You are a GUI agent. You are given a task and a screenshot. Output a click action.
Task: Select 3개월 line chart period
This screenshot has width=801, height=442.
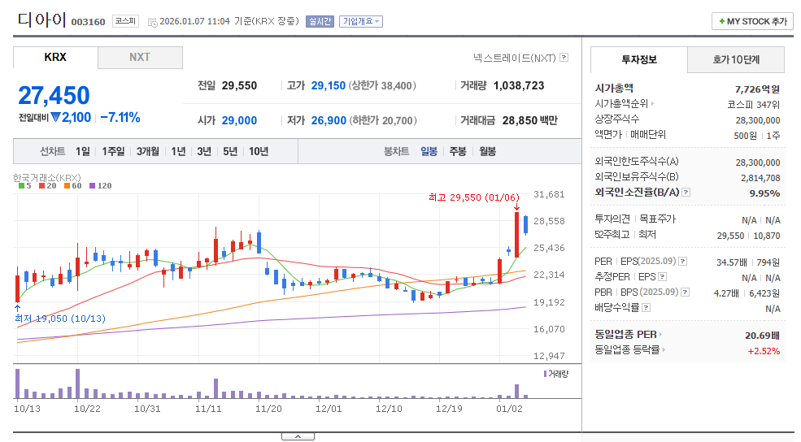[x=148, y=152]
